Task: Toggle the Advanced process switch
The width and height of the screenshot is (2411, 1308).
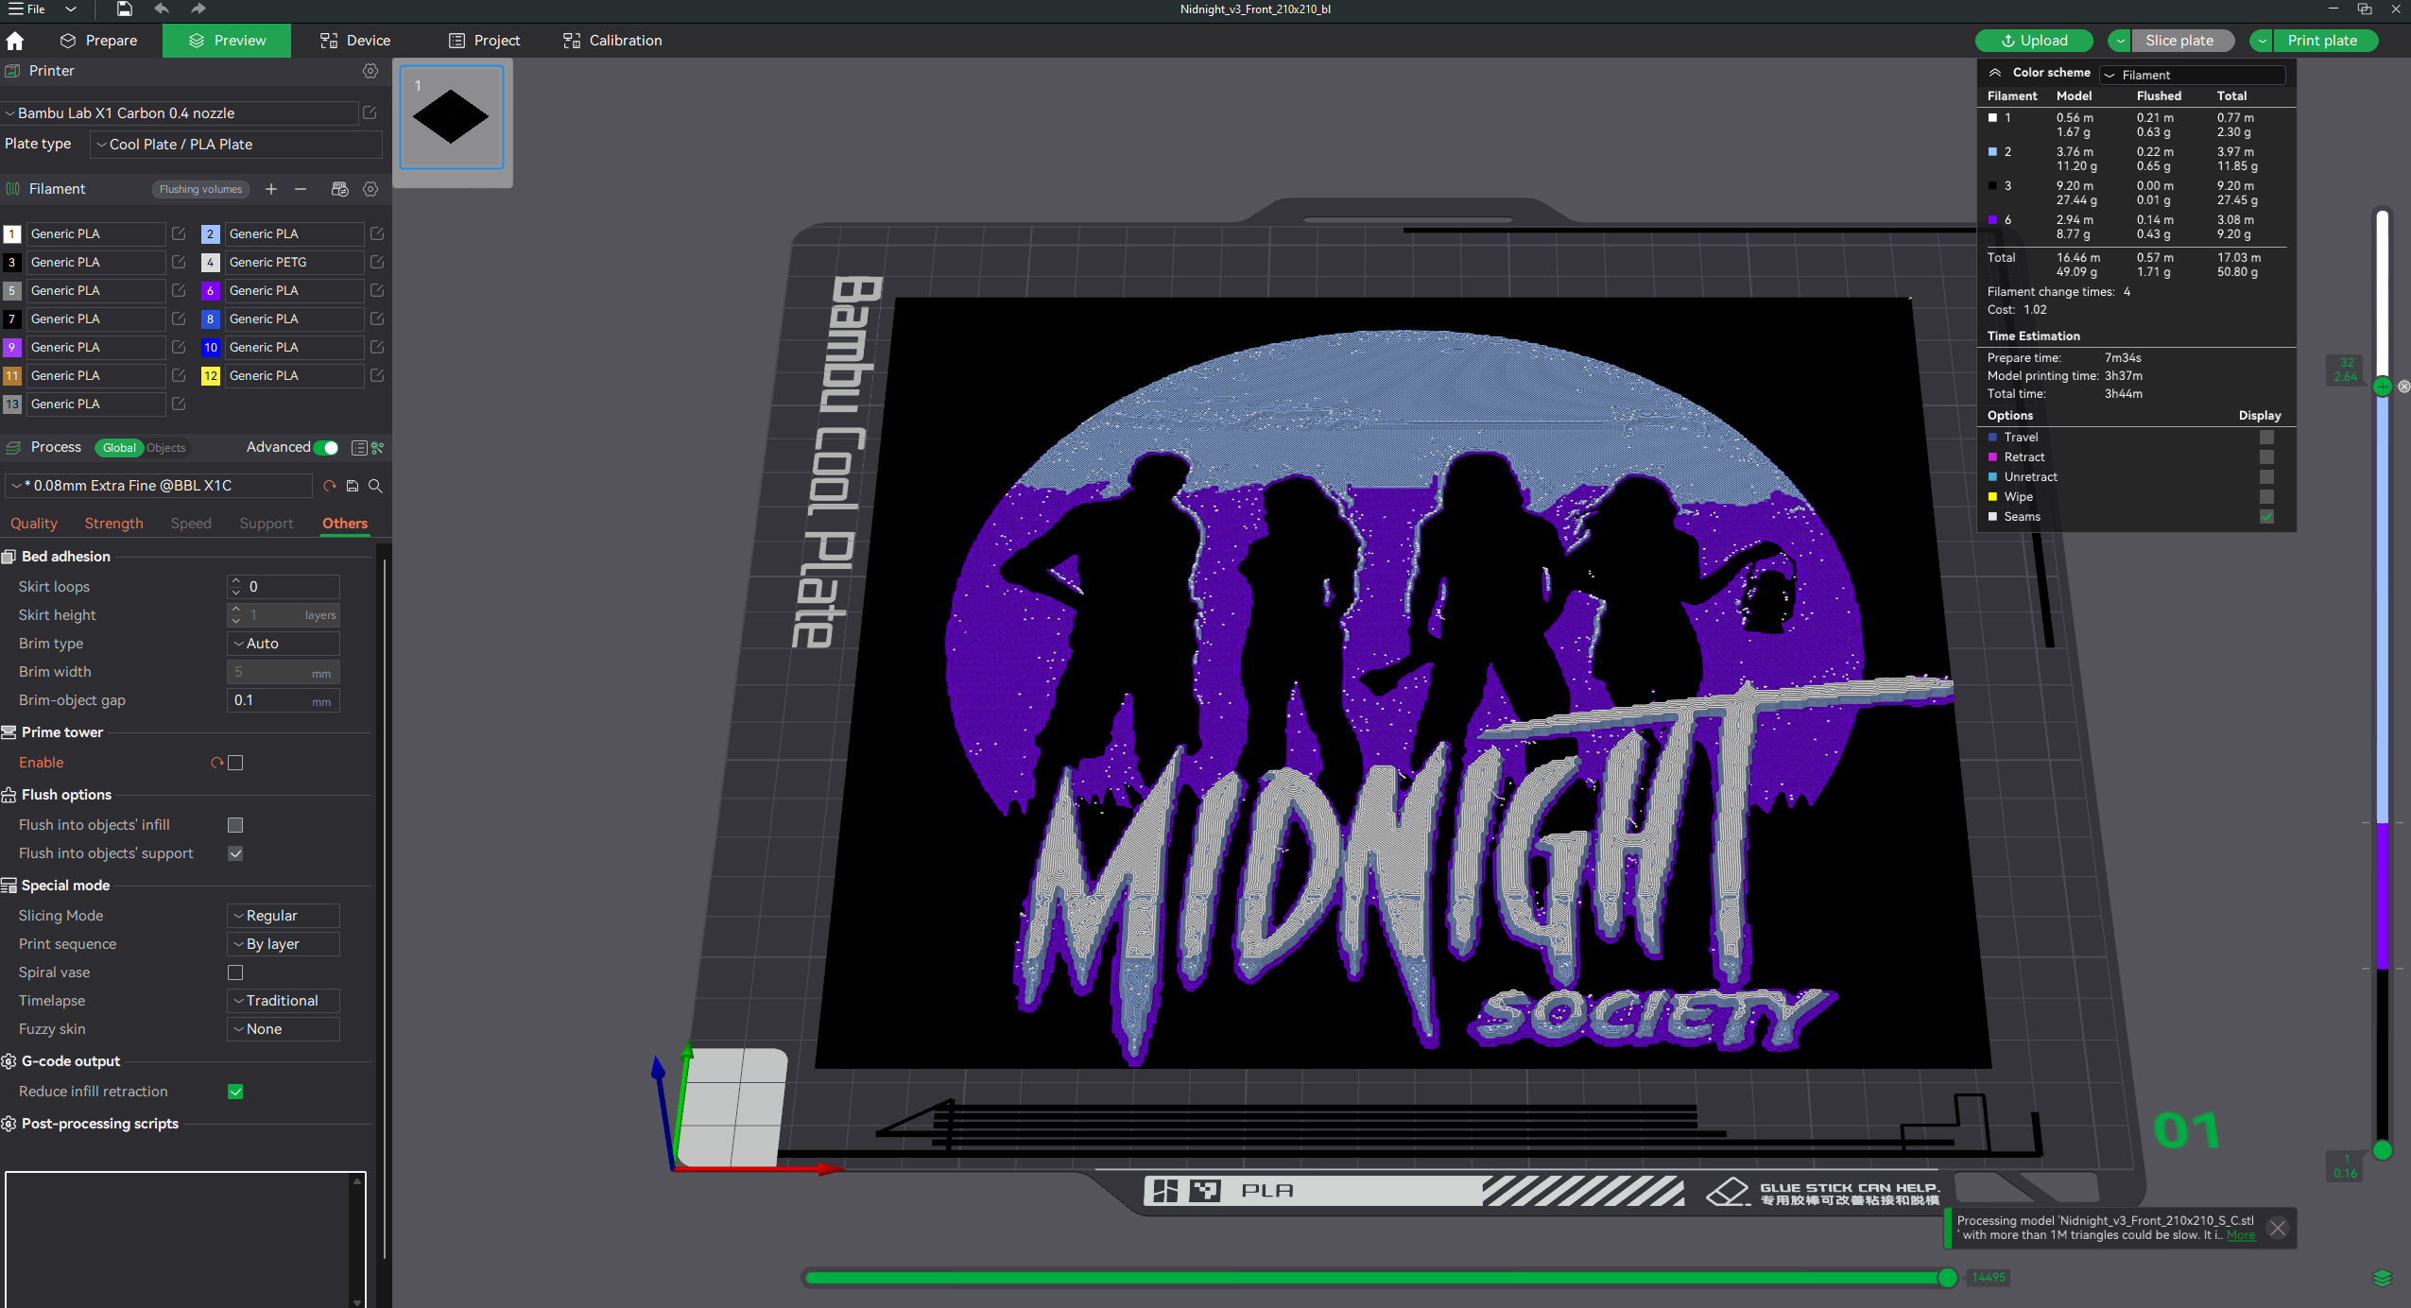Action: (325, 447)
